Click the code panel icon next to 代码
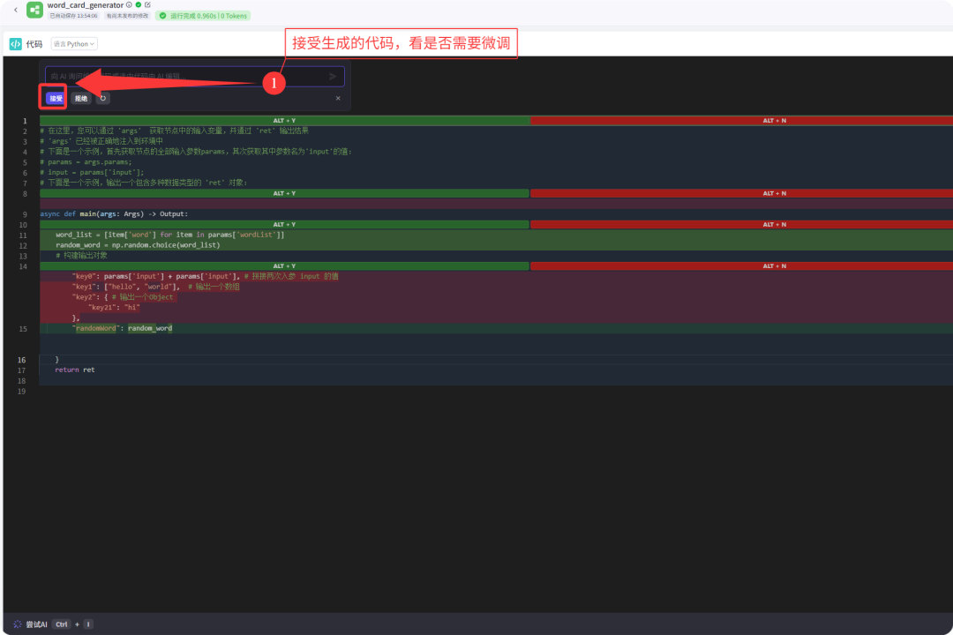953x635 pixels. [15, 44]
